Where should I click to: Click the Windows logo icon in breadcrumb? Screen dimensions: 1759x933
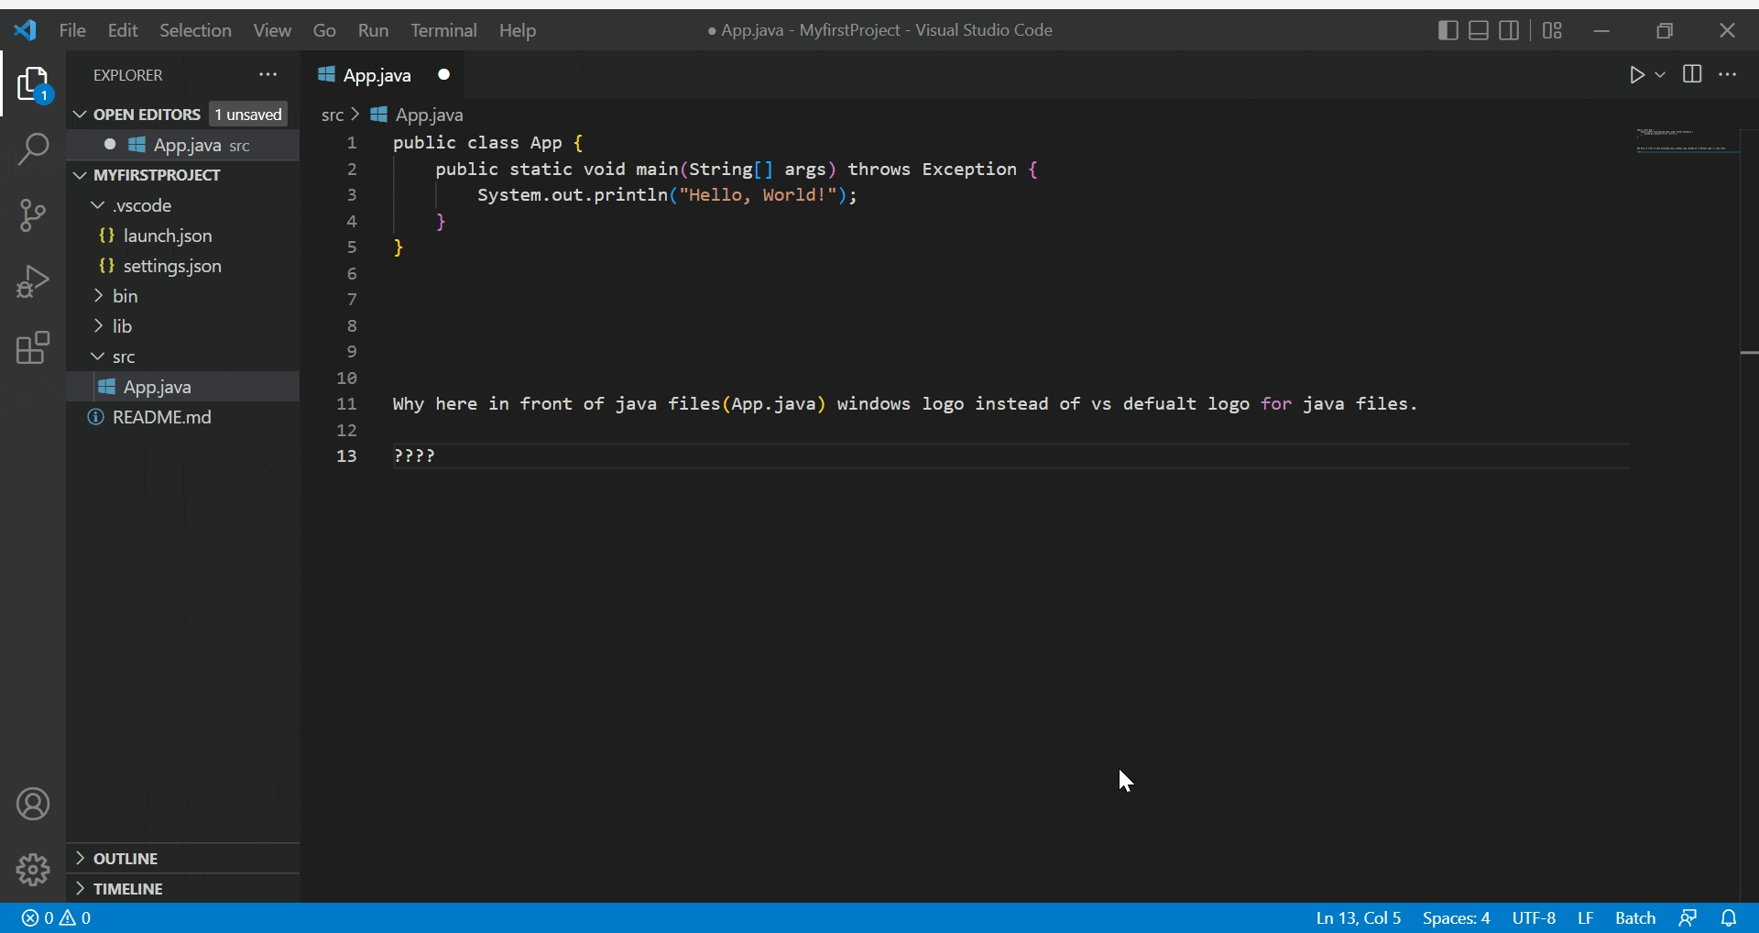pyautogui.click(x=379, y=115)
